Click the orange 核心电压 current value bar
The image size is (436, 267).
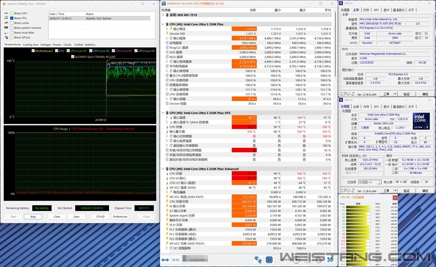point(244,29)
